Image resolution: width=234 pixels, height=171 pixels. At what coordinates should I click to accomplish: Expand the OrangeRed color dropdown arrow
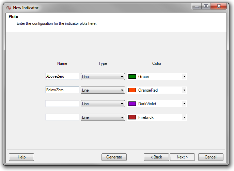(x=184, y=90)
